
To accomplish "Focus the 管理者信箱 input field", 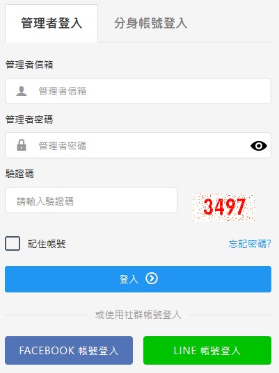I will (x=138, y=91).
